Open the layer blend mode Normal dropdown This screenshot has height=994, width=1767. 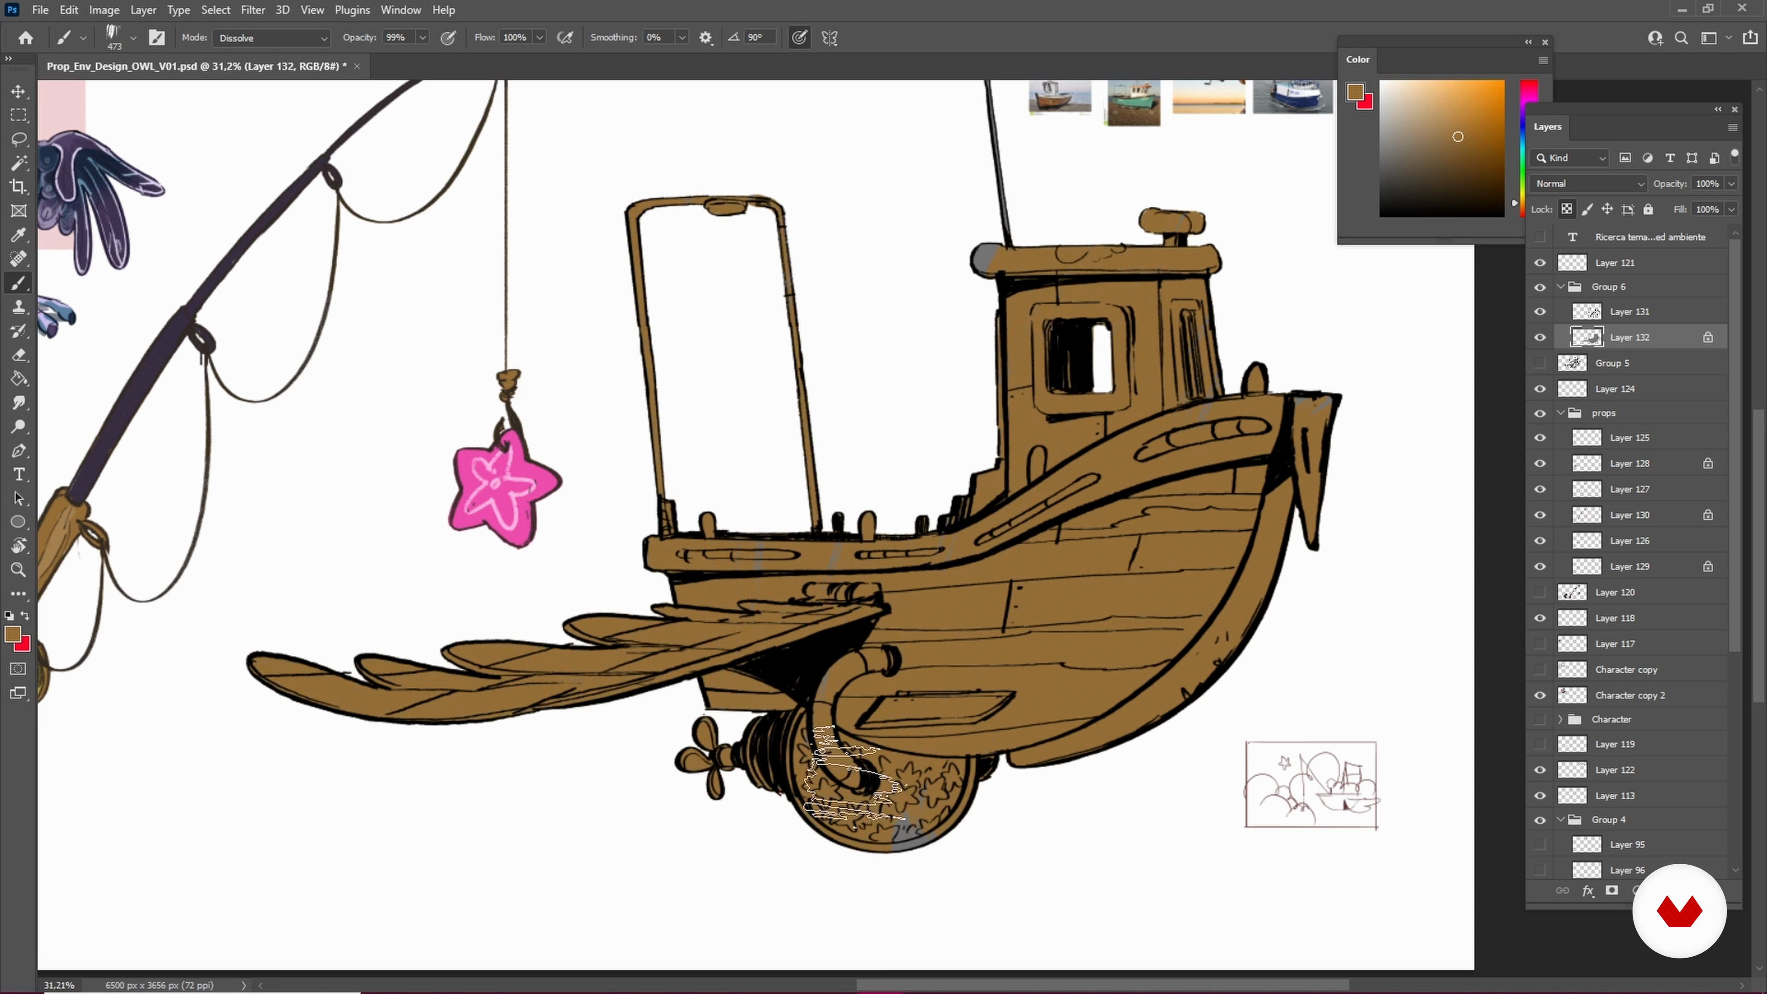[x=1588, y=184]
